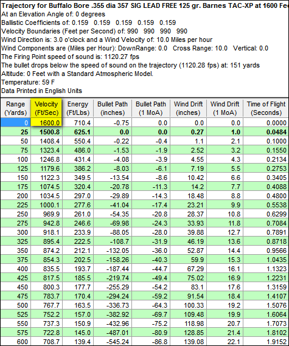
Task: Click time of flight 1.9152
Action: point(266,342)
